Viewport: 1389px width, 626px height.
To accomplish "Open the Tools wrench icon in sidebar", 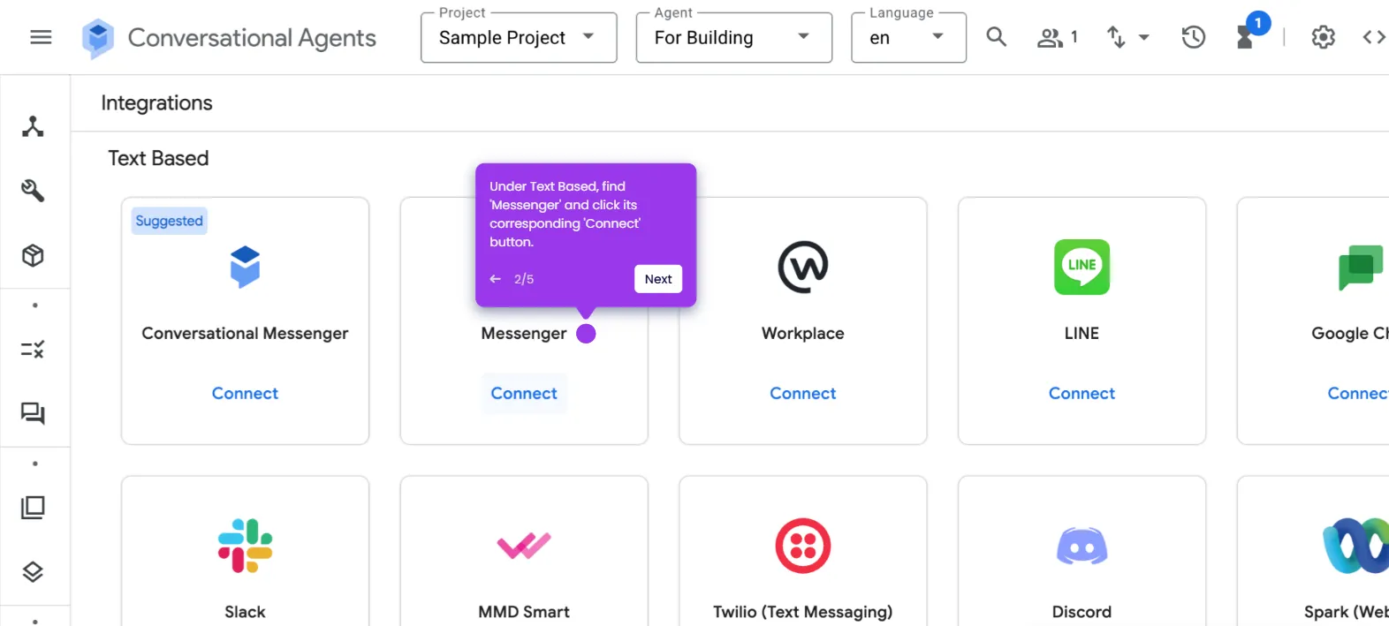I will click(x=33, y=191).
